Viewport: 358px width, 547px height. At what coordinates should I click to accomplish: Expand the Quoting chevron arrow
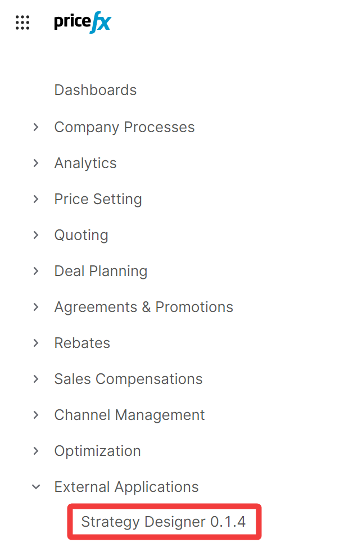pyautogui.click(x=36, y=235)
